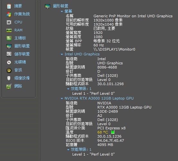Open the 網路 section label
The height and width of the screenshot is (161, 178).
(18, 86)
